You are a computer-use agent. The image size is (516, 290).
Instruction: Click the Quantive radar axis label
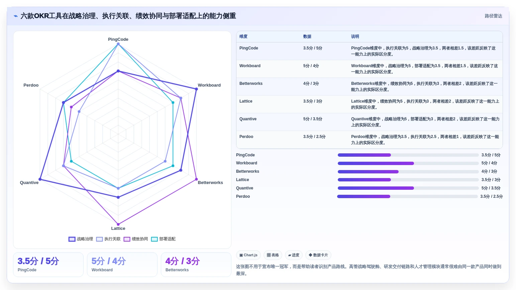tap(29, 182)
